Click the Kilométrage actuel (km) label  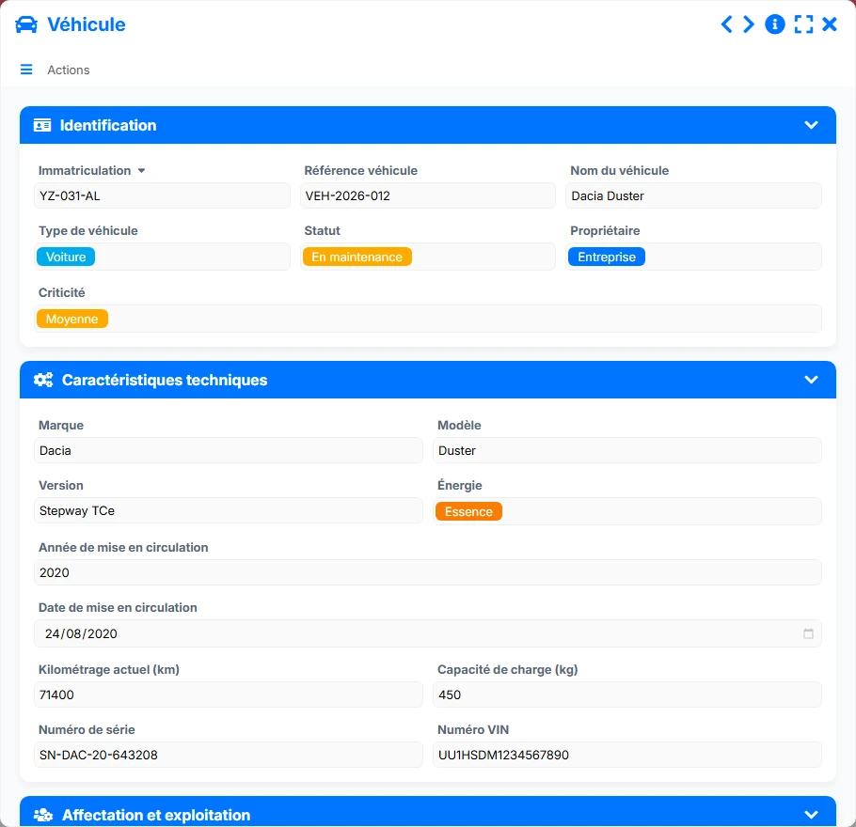[108, 670]
